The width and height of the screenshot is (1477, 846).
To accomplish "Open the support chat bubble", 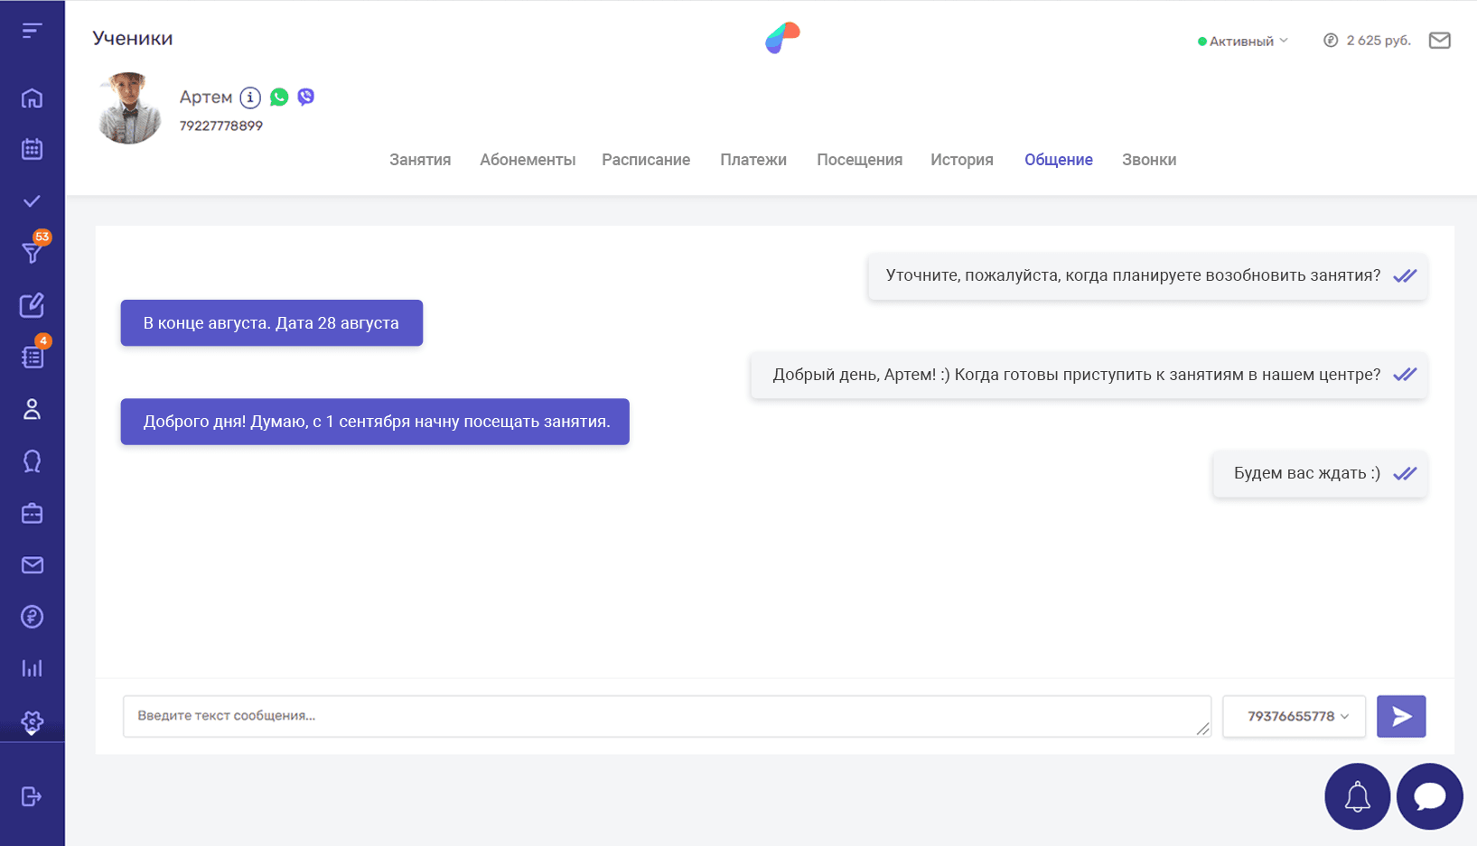I will (1429, 796).
